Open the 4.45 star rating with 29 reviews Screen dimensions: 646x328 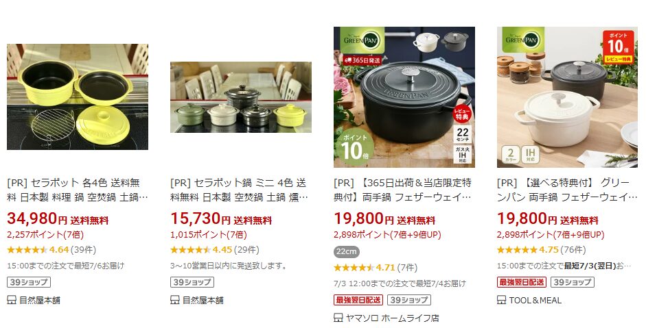coord(215,249)
